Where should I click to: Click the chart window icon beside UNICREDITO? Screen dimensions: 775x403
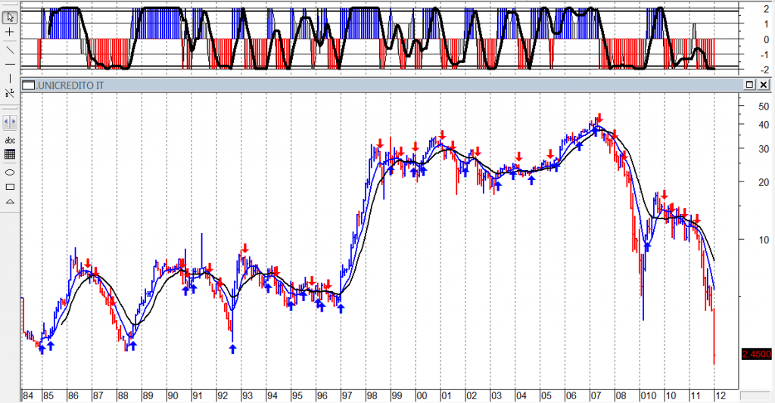point(29,85)
